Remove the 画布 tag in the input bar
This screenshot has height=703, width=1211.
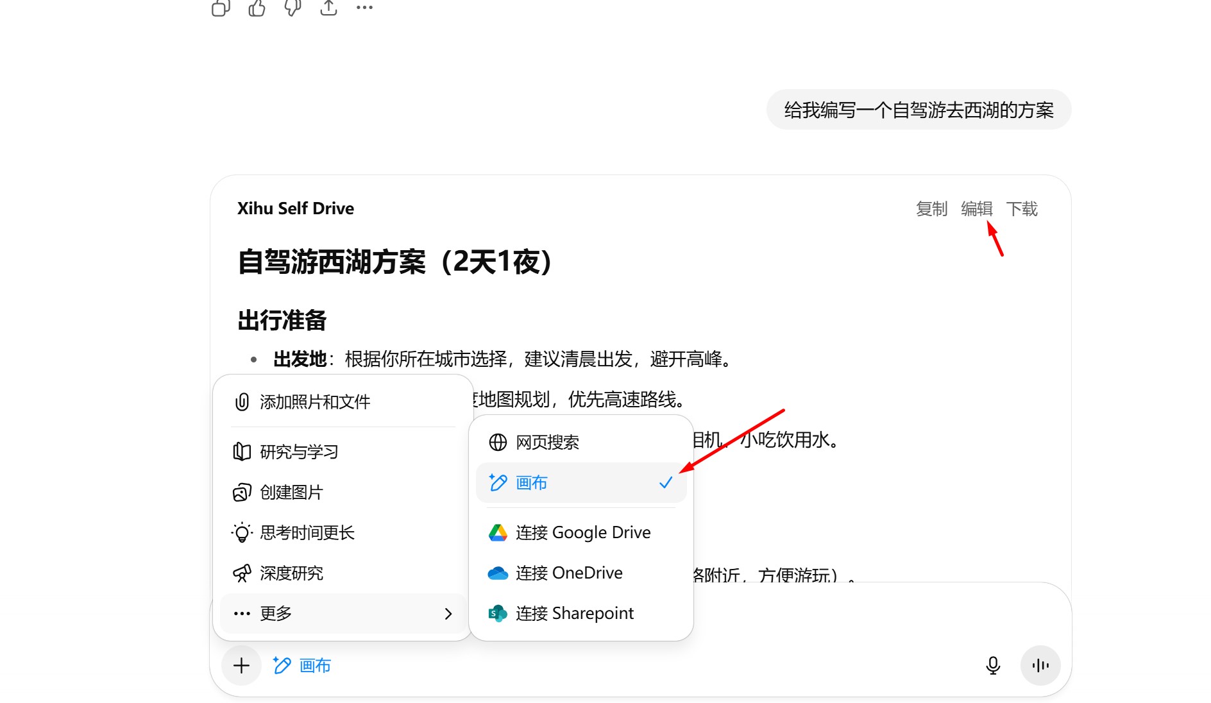point(301,666)
